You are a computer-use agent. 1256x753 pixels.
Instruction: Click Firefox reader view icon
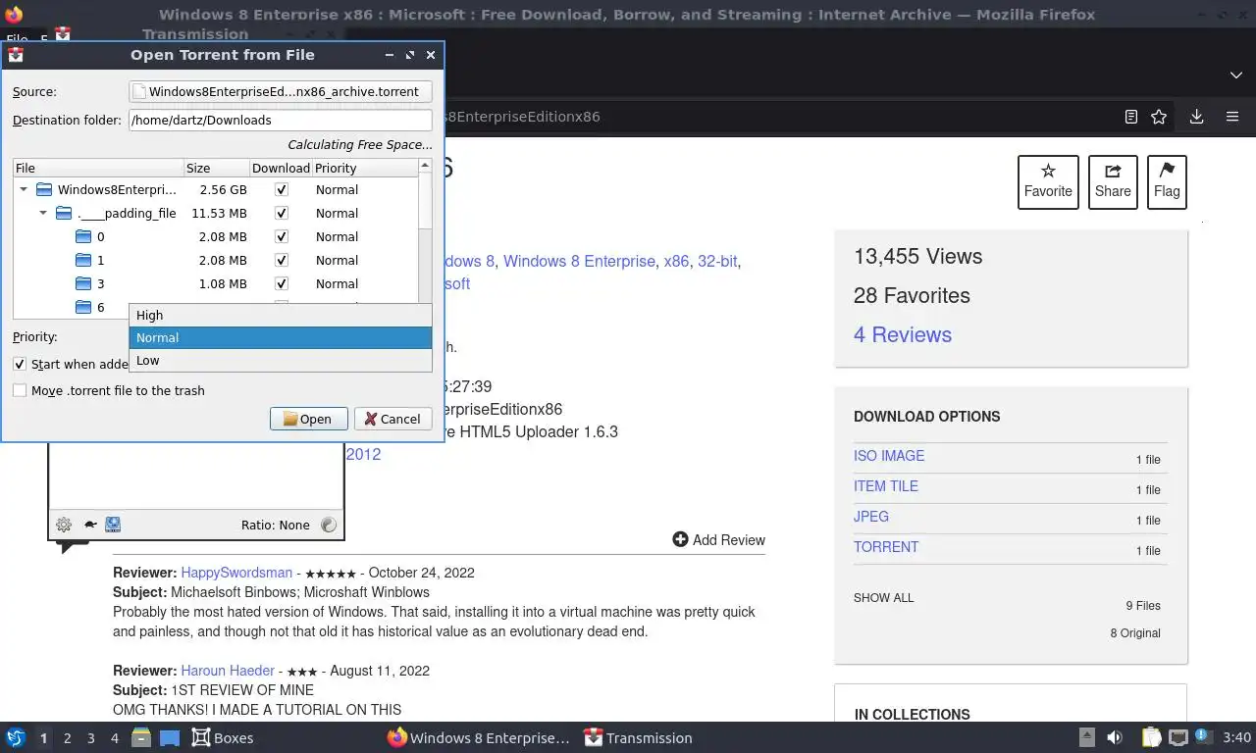point(1130,117)
